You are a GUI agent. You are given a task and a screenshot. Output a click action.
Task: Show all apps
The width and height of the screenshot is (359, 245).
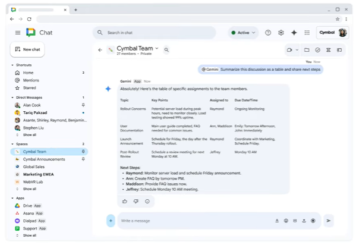30,235
